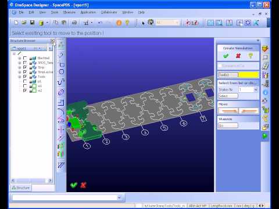Click the Structure Browser horizontal scrollbar
279x209 pixels.
[x=32, y=181]
